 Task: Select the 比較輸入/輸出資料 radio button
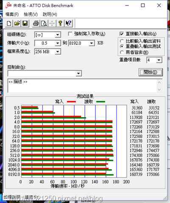pyautogui.click(x=122, y=41)
